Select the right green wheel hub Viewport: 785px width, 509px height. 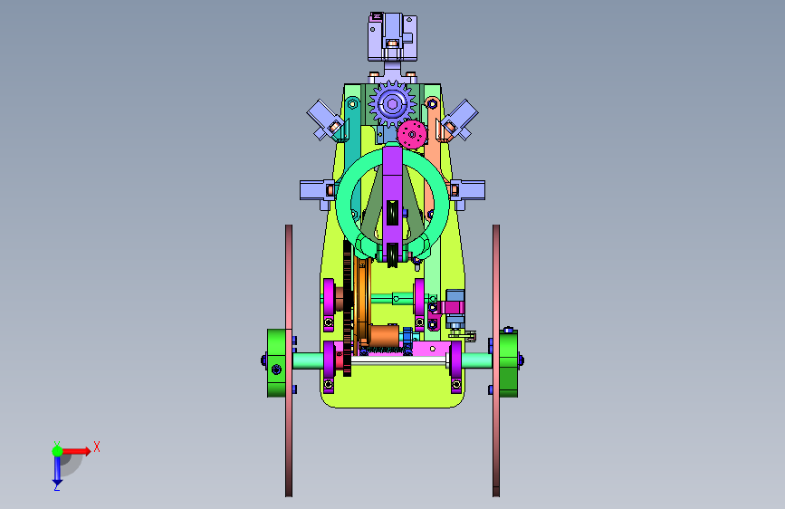pyautogui.click(x=509, y=362)
